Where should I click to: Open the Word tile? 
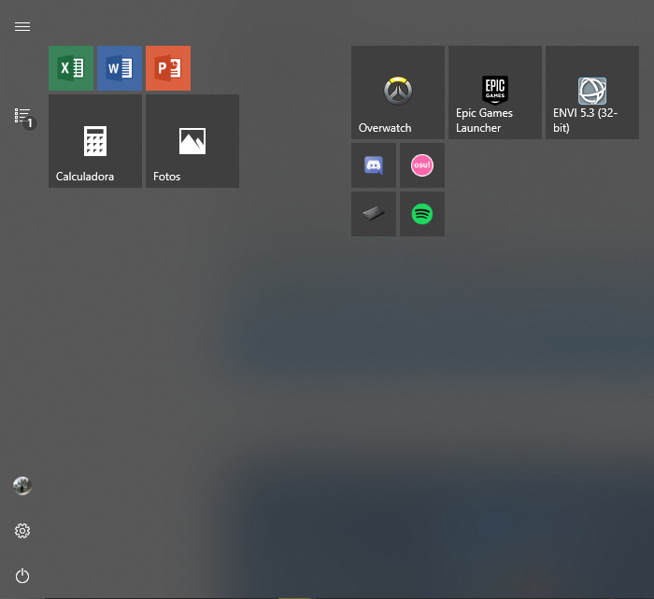[x=120, y=68]
